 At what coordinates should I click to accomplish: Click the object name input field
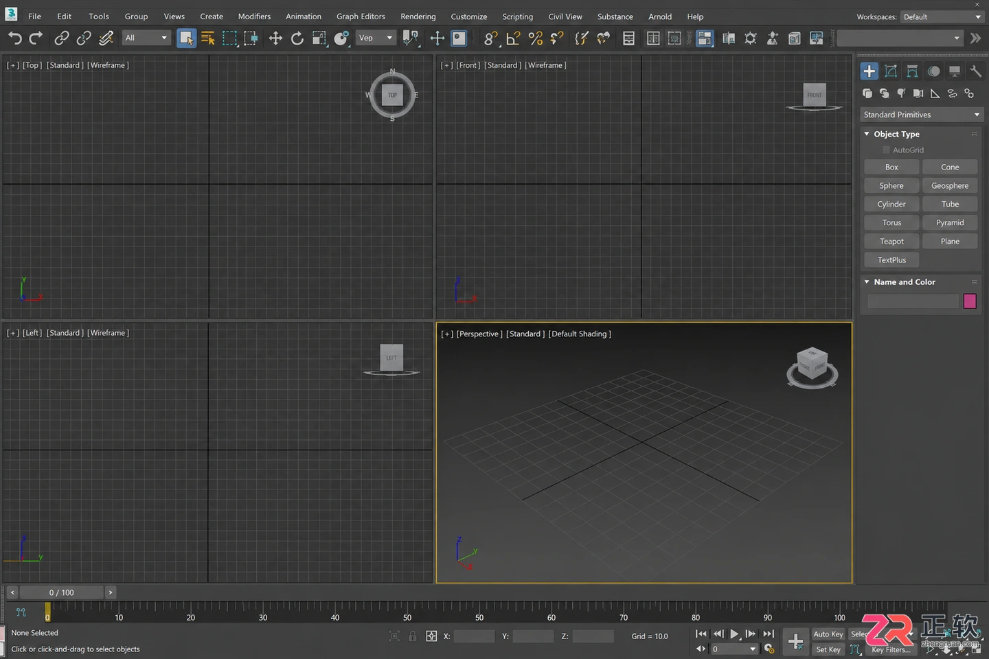(913, 301)
